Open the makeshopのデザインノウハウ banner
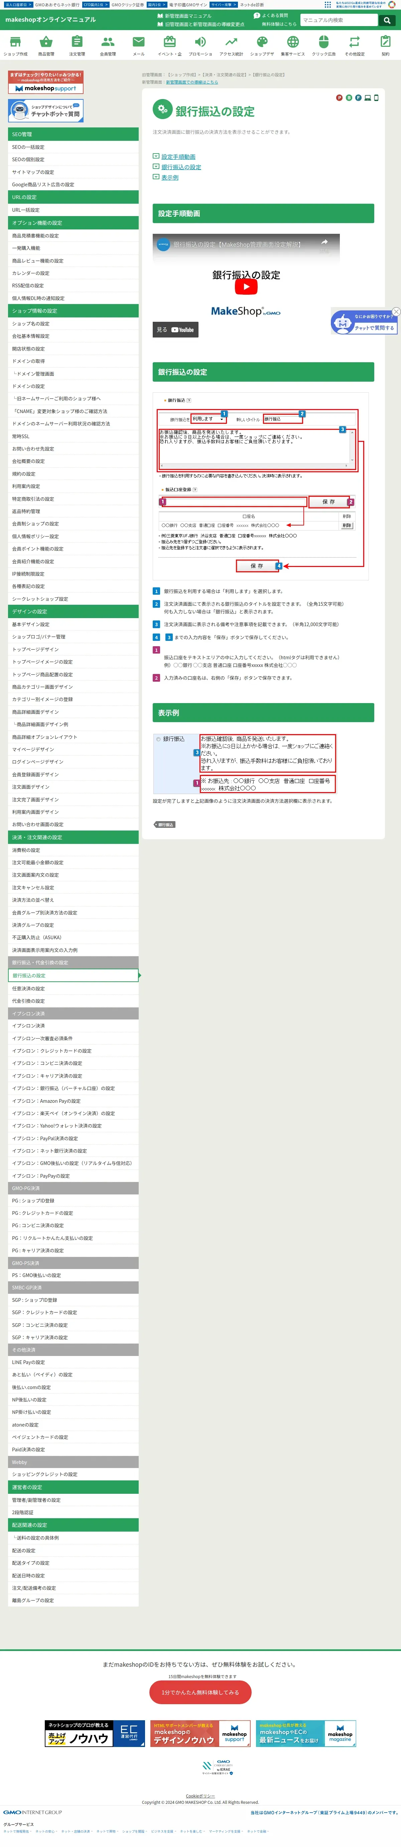The width and height of the screenshot is (401, 1847). [200, 1734]
